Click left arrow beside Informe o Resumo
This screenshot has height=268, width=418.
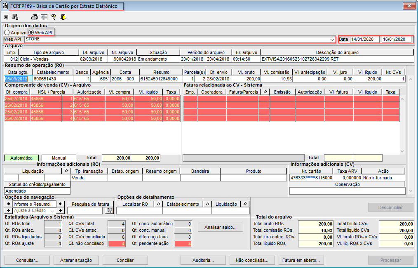[9, 204]
